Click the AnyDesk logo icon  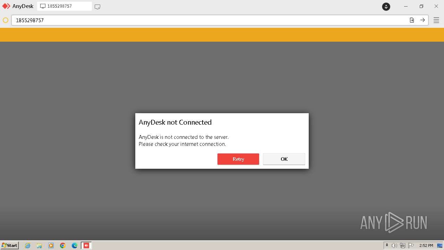6,6
